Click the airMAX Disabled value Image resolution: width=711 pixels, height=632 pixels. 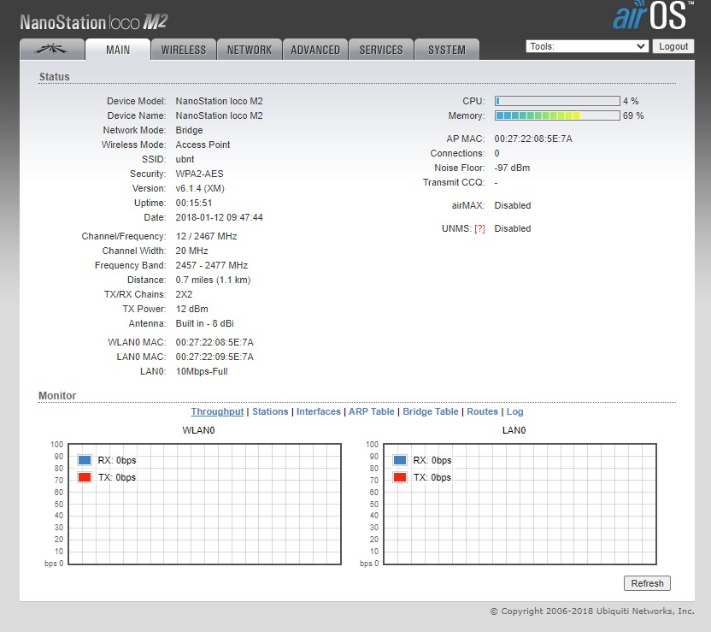[x=513, y=205]
